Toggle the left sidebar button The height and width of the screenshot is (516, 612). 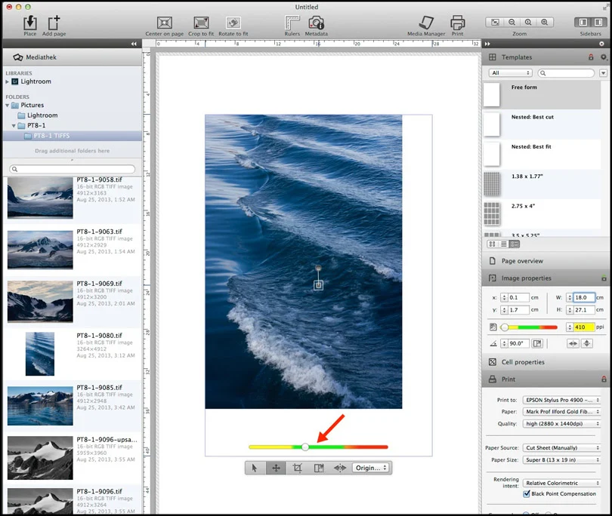click(583, 22)
